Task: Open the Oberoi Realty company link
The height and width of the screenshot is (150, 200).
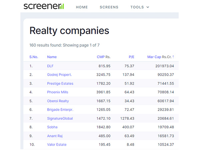Action: (x=58, y=101)
